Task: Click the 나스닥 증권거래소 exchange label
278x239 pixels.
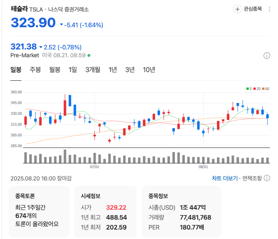Action: click(68, 9)
